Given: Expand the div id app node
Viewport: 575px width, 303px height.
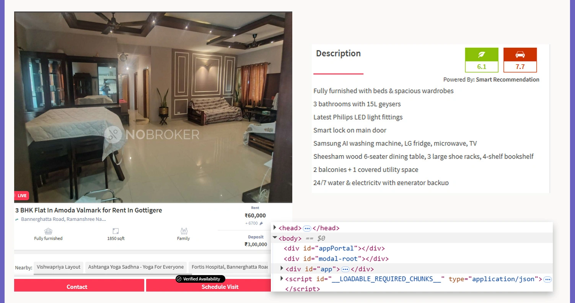Looking at the screenshot, I should [282, 268].
